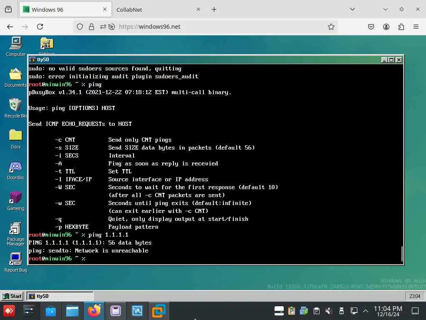
Task: Click the terminal scrollbar thumb
Action: tap(401, 254)
